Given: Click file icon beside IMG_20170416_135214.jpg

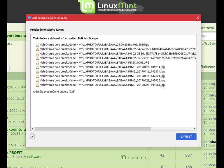Looking at the screenshot, I should [37, 67].
